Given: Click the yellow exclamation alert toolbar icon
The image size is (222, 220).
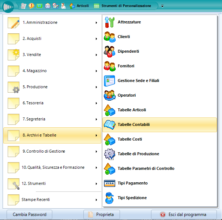Looking at the screenshot, I should [x=31, y=6].
